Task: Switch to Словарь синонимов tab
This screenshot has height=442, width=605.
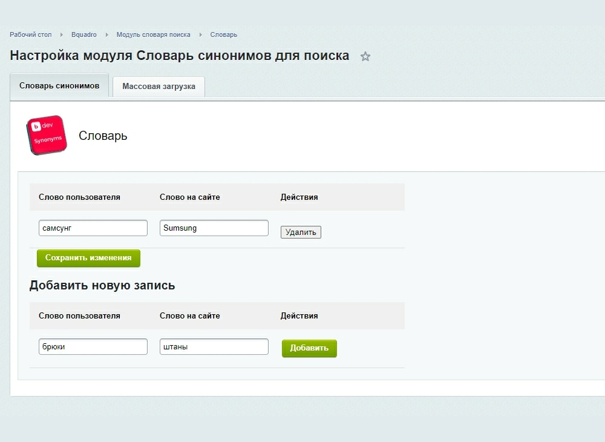Action: point(59,86)
